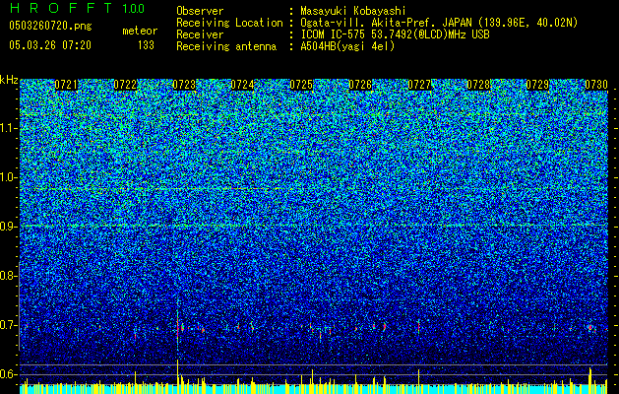
Task: Click the 0.7 kHz axis label
Action: (x=9, y=325)
